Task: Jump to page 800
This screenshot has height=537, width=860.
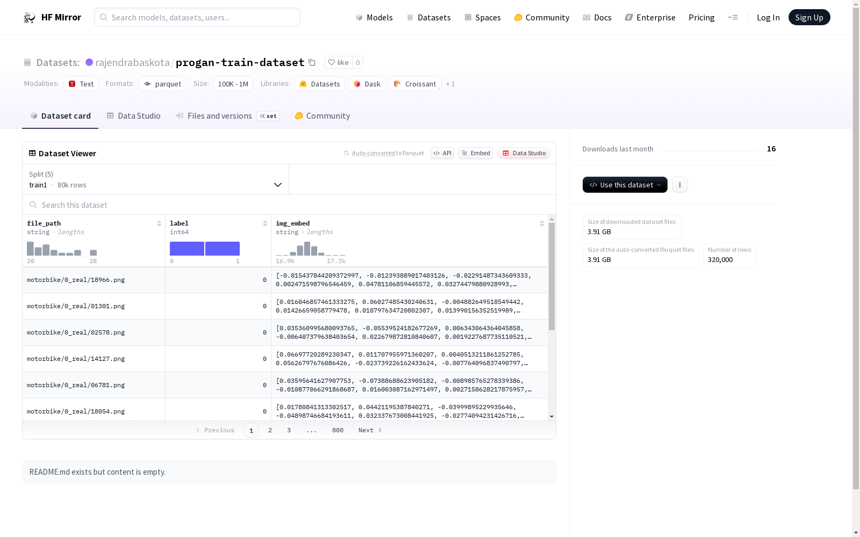Action: [x=338, y=430]
